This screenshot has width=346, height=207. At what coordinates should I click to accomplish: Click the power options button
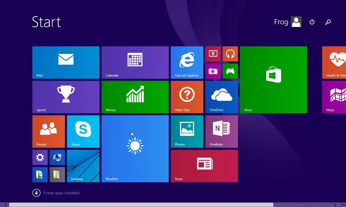pos(312,22)
